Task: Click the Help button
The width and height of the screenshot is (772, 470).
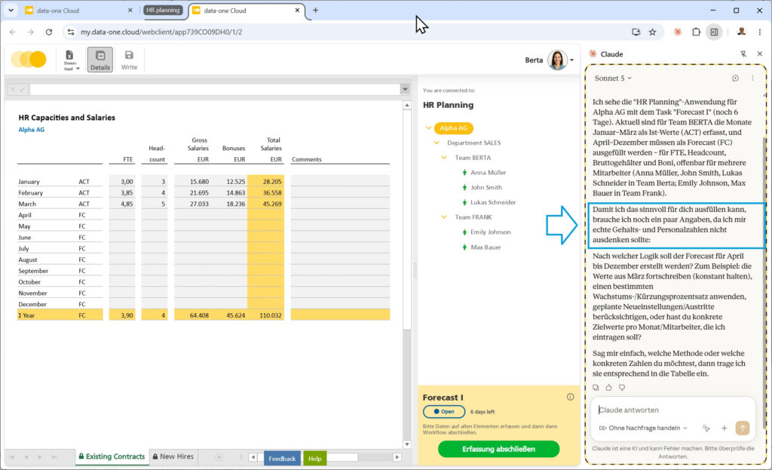Action: pos(314,458)
